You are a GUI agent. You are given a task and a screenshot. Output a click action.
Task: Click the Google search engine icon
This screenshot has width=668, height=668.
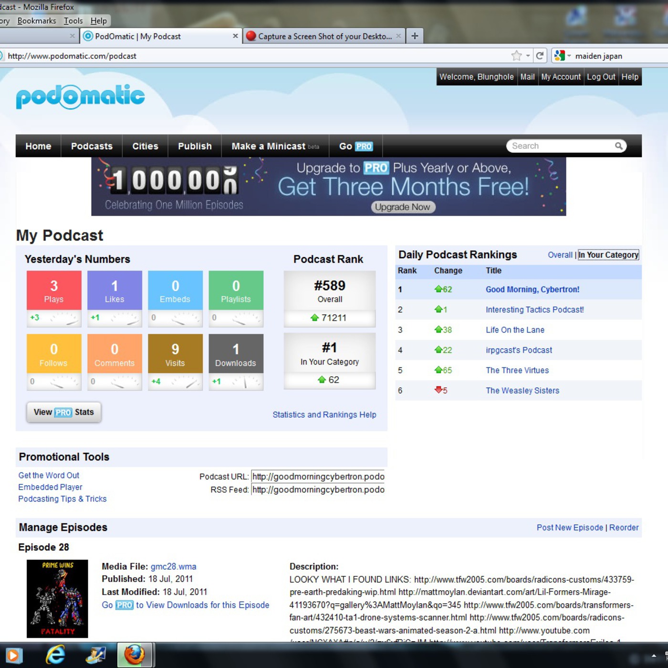(559, 56)
